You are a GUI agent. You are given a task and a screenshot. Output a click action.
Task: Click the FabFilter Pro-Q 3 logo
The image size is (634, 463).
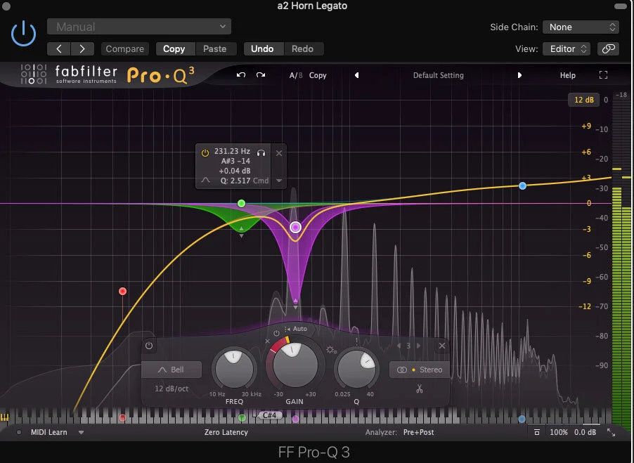click(108, 74)
